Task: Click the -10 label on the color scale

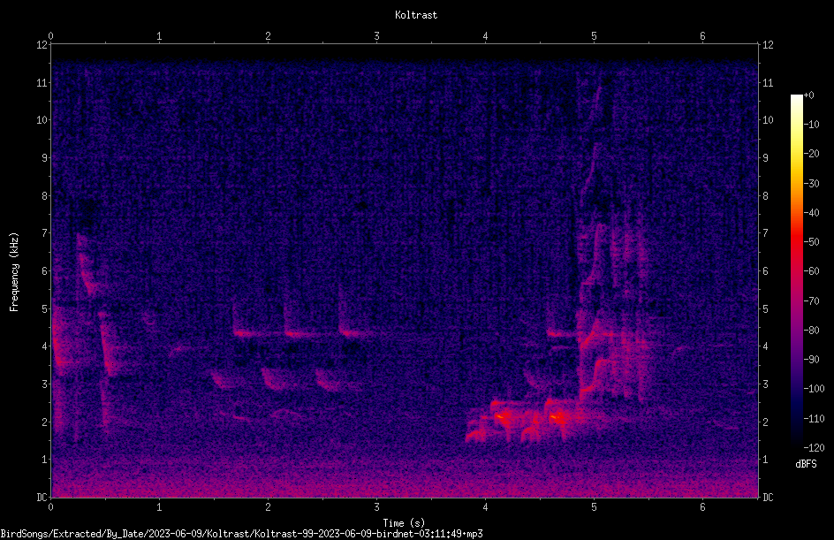Action: point(811,125)
